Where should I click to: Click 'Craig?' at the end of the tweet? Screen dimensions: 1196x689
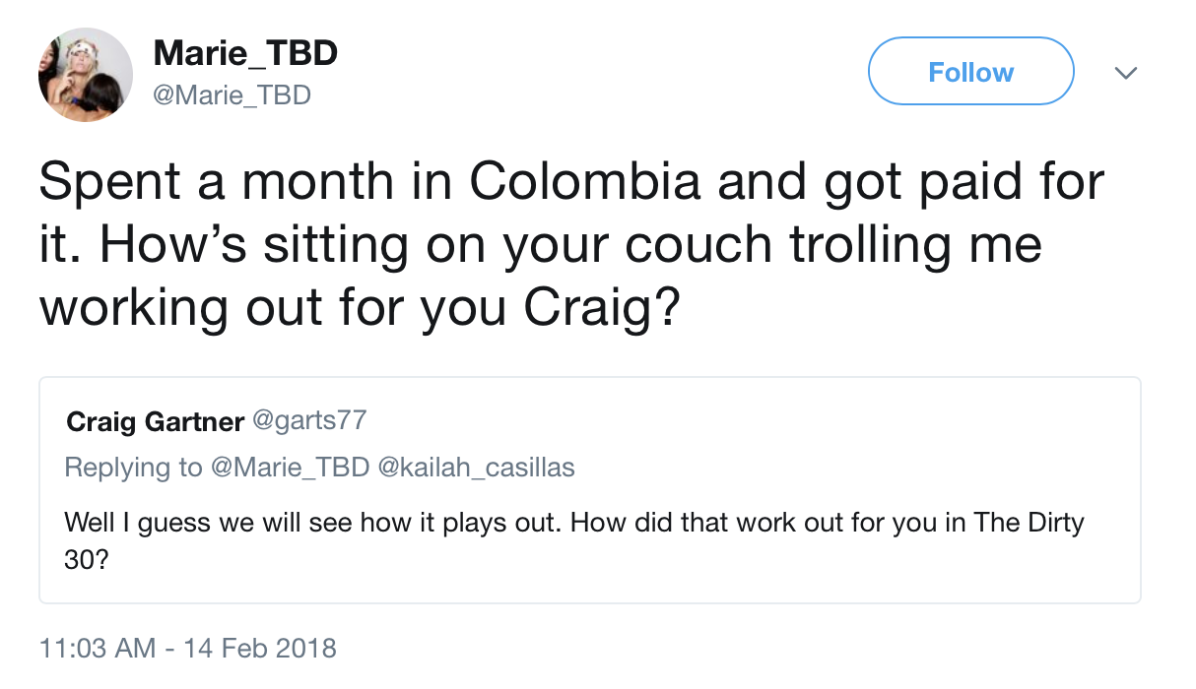coord(602,310)
